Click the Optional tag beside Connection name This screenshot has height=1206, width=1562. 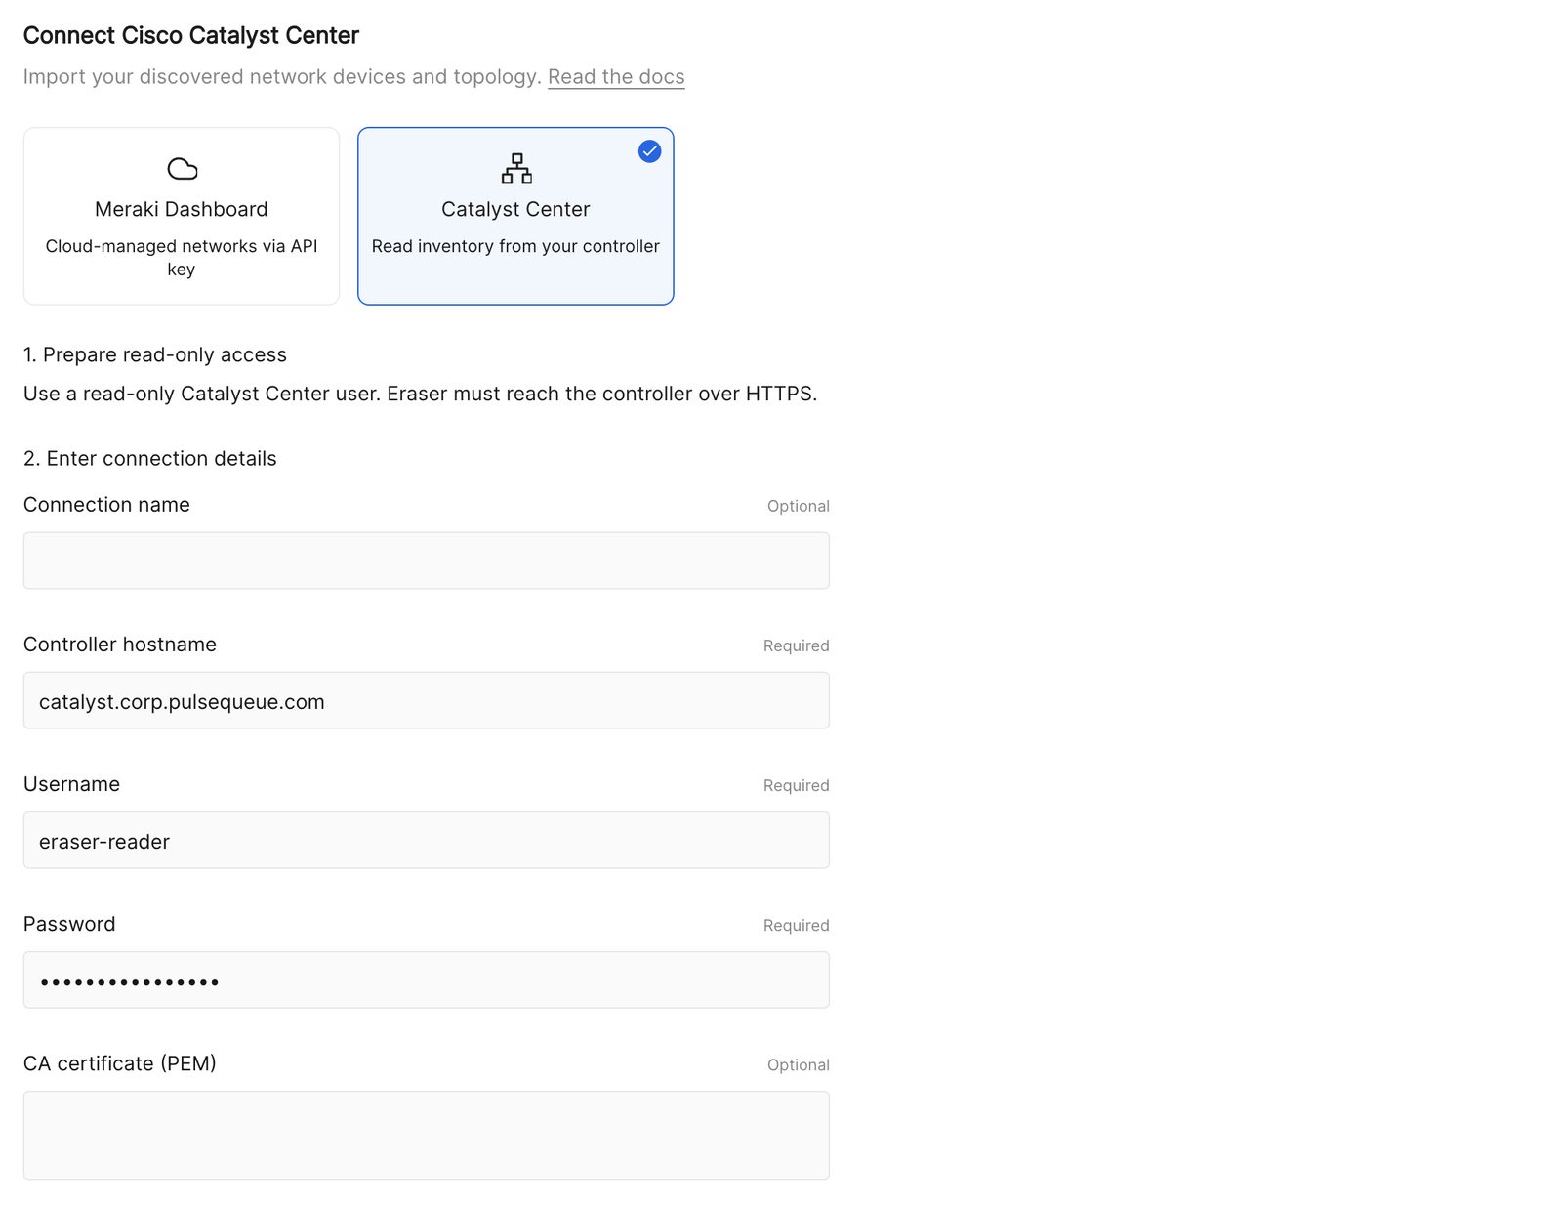[798, 506]
